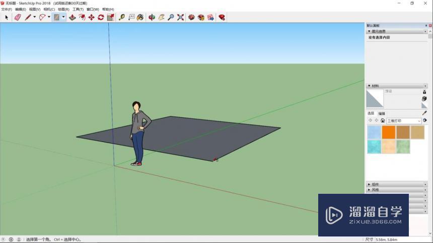Open the 帮助(H) menu

coord(108,10)
